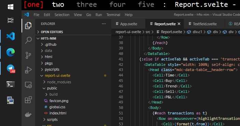Open the Explorer view in activity bar
The width and height of the screenshot is (240, 126).
[x=28, y=25]
